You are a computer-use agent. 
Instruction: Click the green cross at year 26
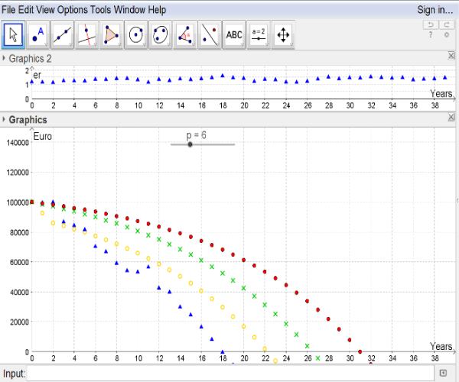pos(307,346)
